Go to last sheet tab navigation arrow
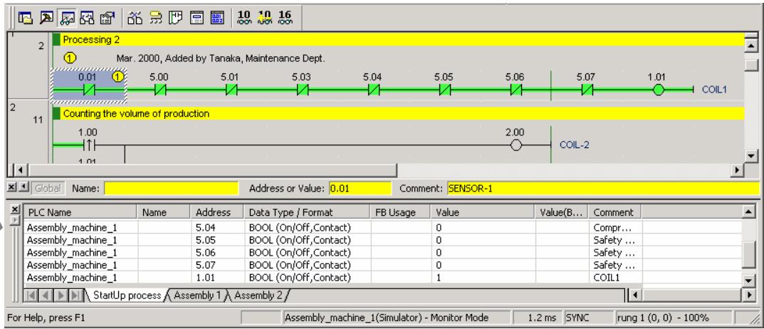Screen dimensions: 764x329 point(76,296)
